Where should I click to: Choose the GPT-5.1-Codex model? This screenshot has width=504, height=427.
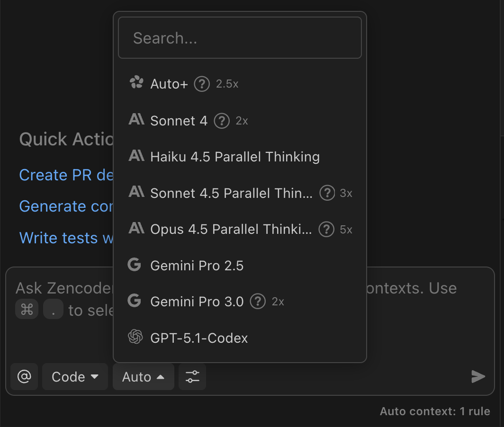pyautogui.click(x=199, y=338)
